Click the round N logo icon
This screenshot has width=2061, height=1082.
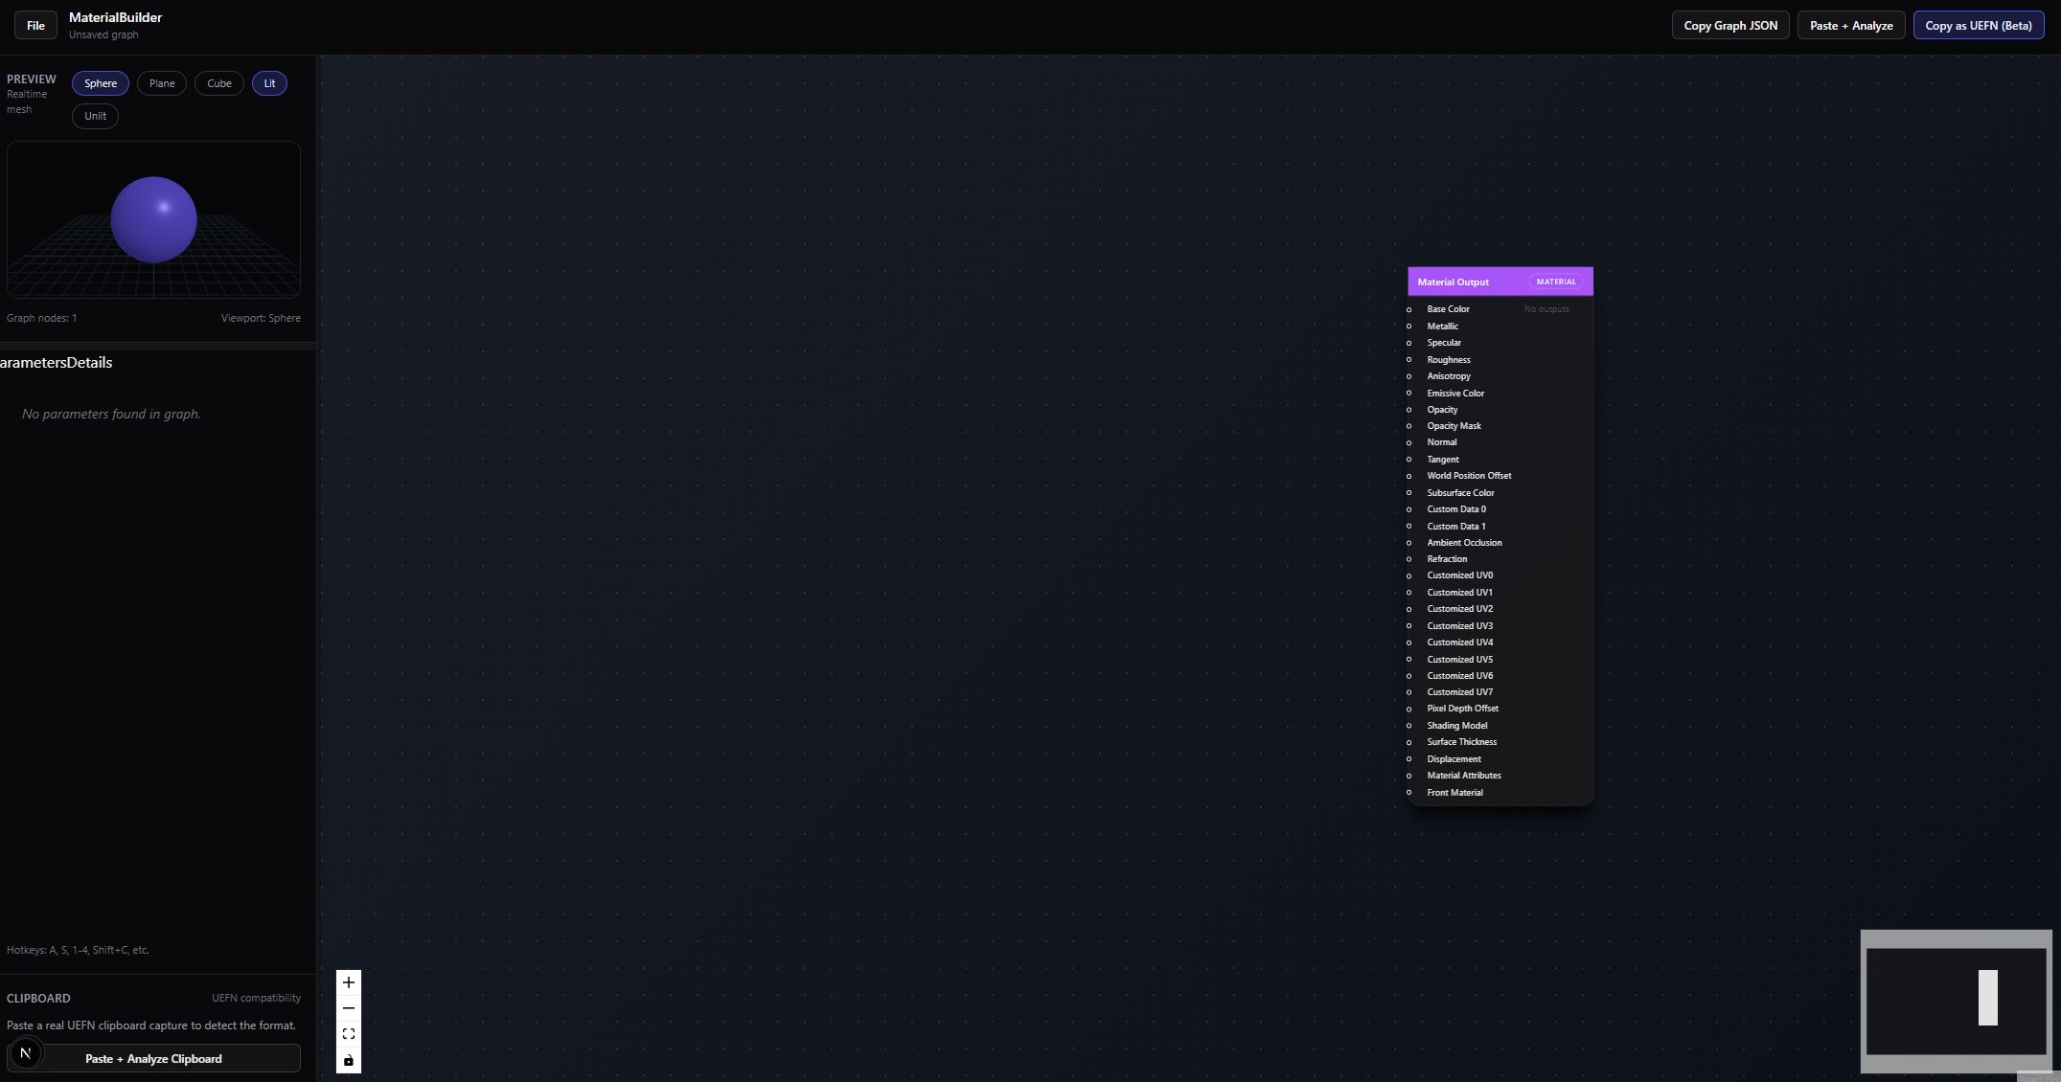point(26,1053)
